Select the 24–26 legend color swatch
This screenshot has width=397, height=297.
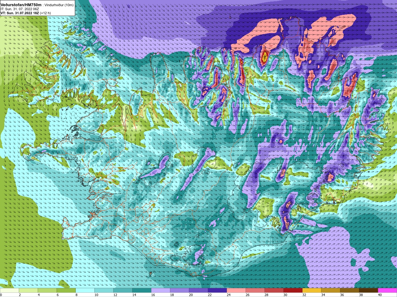(237, 291)
